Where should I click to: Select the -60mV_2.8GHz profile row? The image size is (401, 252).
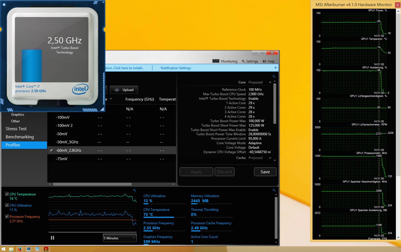[112, 150]
